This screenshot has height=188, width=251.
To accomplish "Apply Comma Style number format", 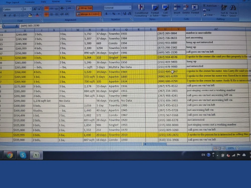I will click(119, 14).
